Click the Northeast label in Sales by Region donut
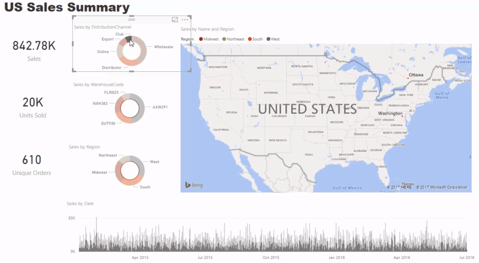Image resolution: width=479 pixels, height=263 pixels. click(x=108, y=155)
